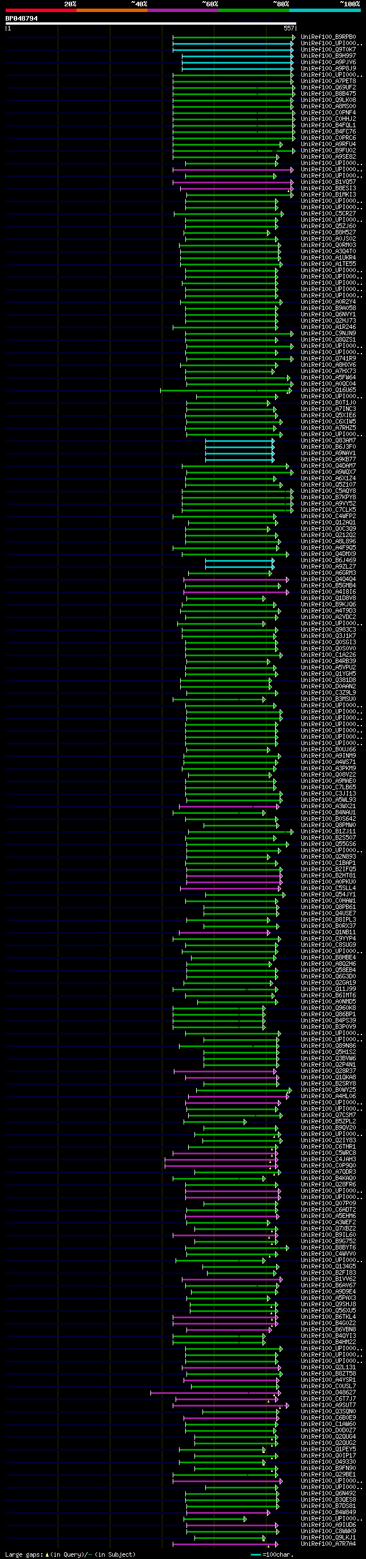Select hit label UniRef100_Q5ZJ60
The width and height of the screenshot is (366, 1559).
(x=329, y=226)
